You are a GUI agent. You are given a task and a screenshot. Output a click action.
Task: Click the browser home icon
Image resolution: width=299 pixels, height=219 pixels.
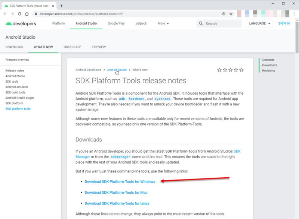[27, 14]
